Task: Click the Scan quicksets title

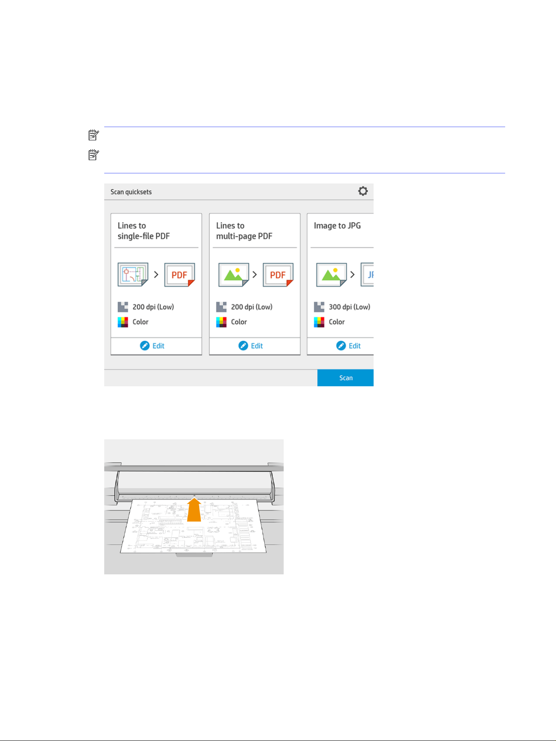Action: point(131,192)
